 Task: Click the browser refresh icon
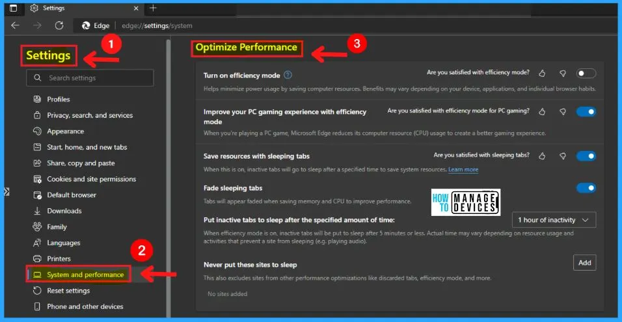coord(59,26)
